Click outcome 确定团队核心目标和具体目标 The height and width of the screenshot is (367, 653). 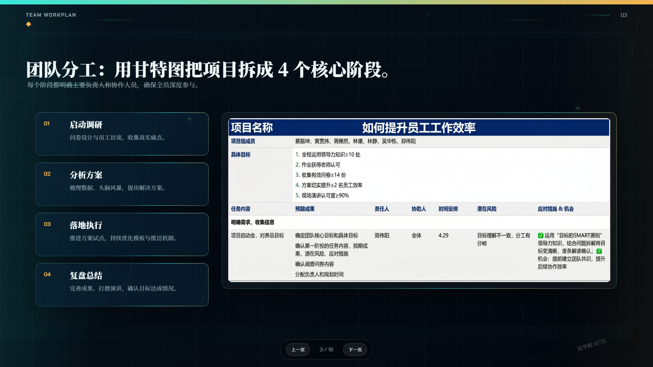click(326, 235)
